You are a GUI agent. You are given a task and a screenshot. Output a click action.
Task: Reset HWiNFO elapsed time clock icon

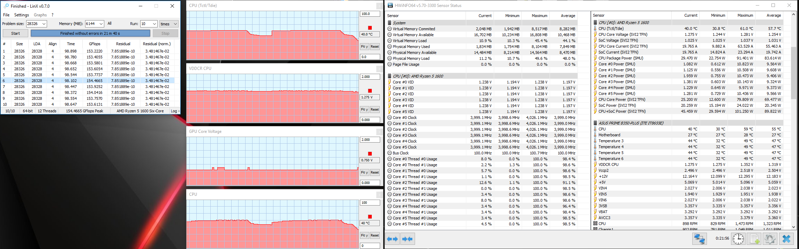738,239
